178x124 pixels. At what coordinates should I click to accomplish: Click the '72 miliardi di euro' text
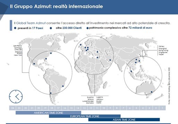tap(140, 28)
